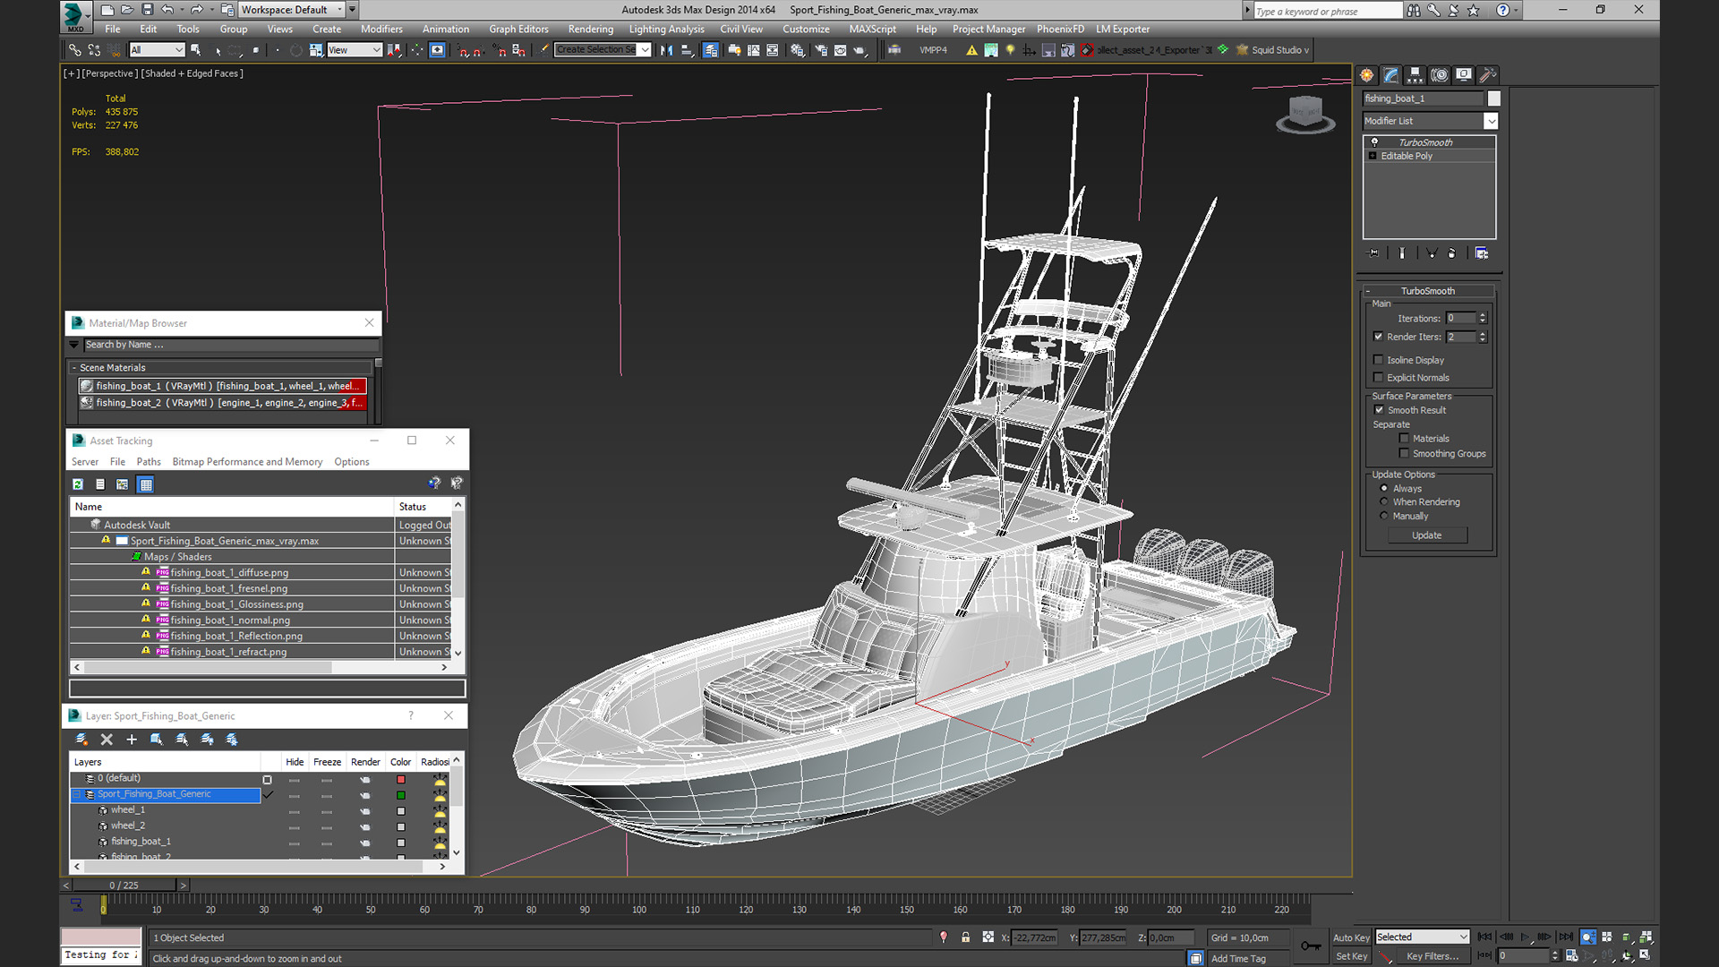Click the object color swatch beside fishing_boat_1

click(1493, 98)
